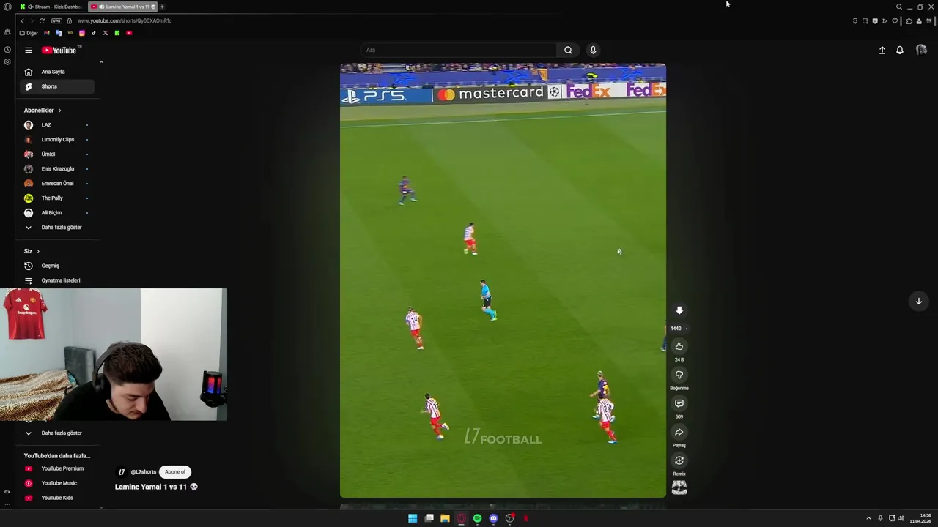This screenshot has width=938, height=527.
Task: Switch to the Stream - Kick Dashboard tab
Action: [x=51, y=7]
